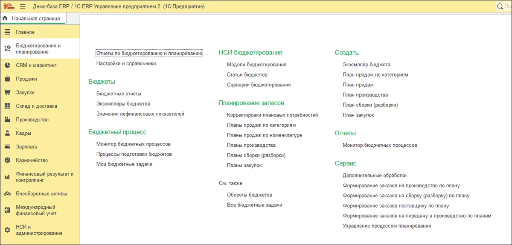This screenshot has height=245, width=512.
Task: Create Экземпляр бюджета
Action: 367,65
